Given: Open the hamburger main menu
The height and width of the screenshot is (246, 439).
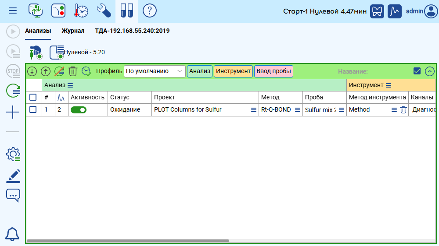Looking at the screenshot, I should [13, 11].
